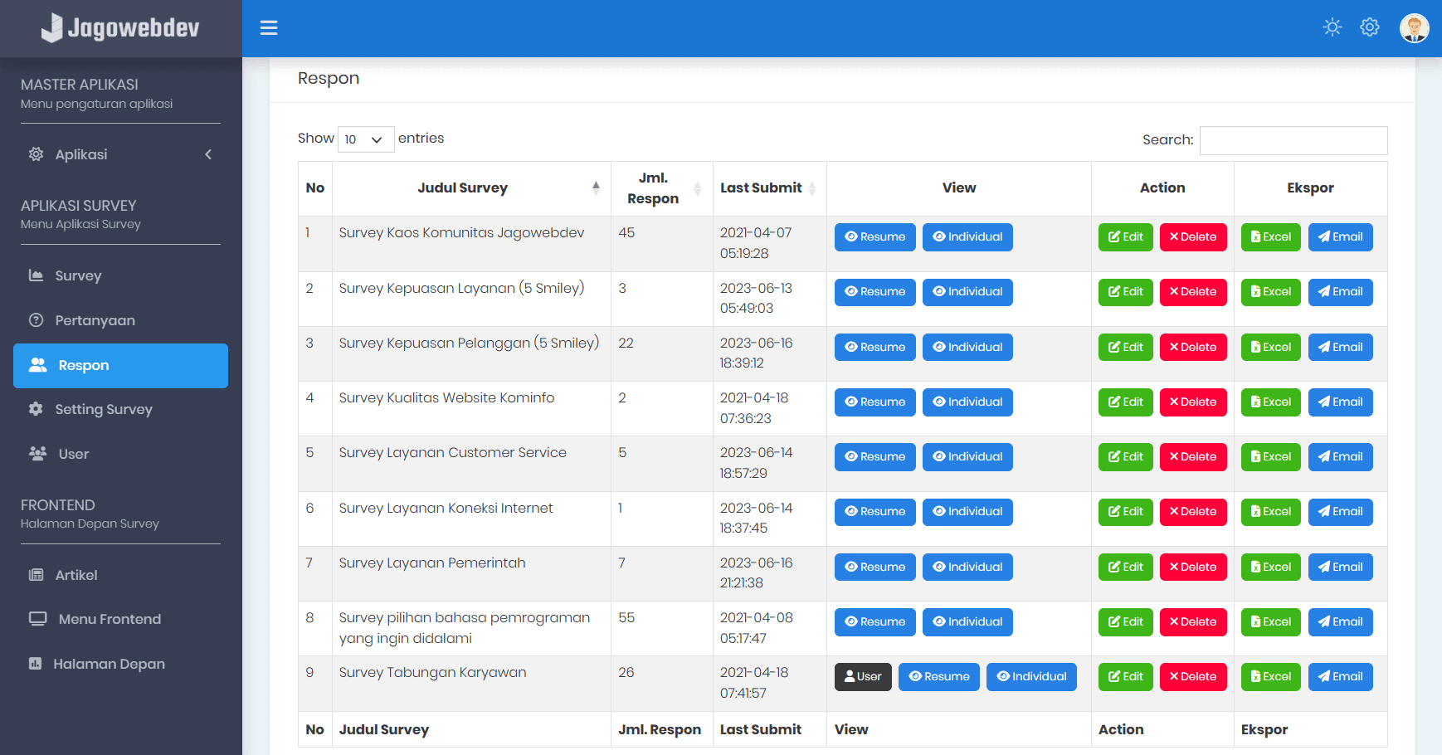View Resume for Survey Tabungan Karyawan
The height and width of the screenshot is (755, 1442).
click(x=939, y=677)
